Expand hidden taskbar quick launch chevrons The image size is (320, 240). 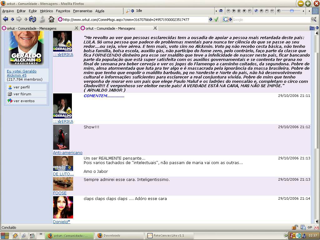pos(41,234)
